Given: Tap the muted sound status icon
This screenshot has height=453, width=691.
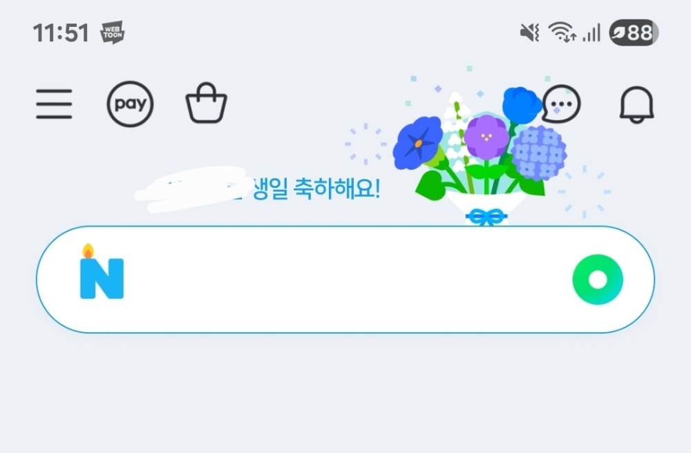Looking at the screenshot, I should click(x=529, y=32).
